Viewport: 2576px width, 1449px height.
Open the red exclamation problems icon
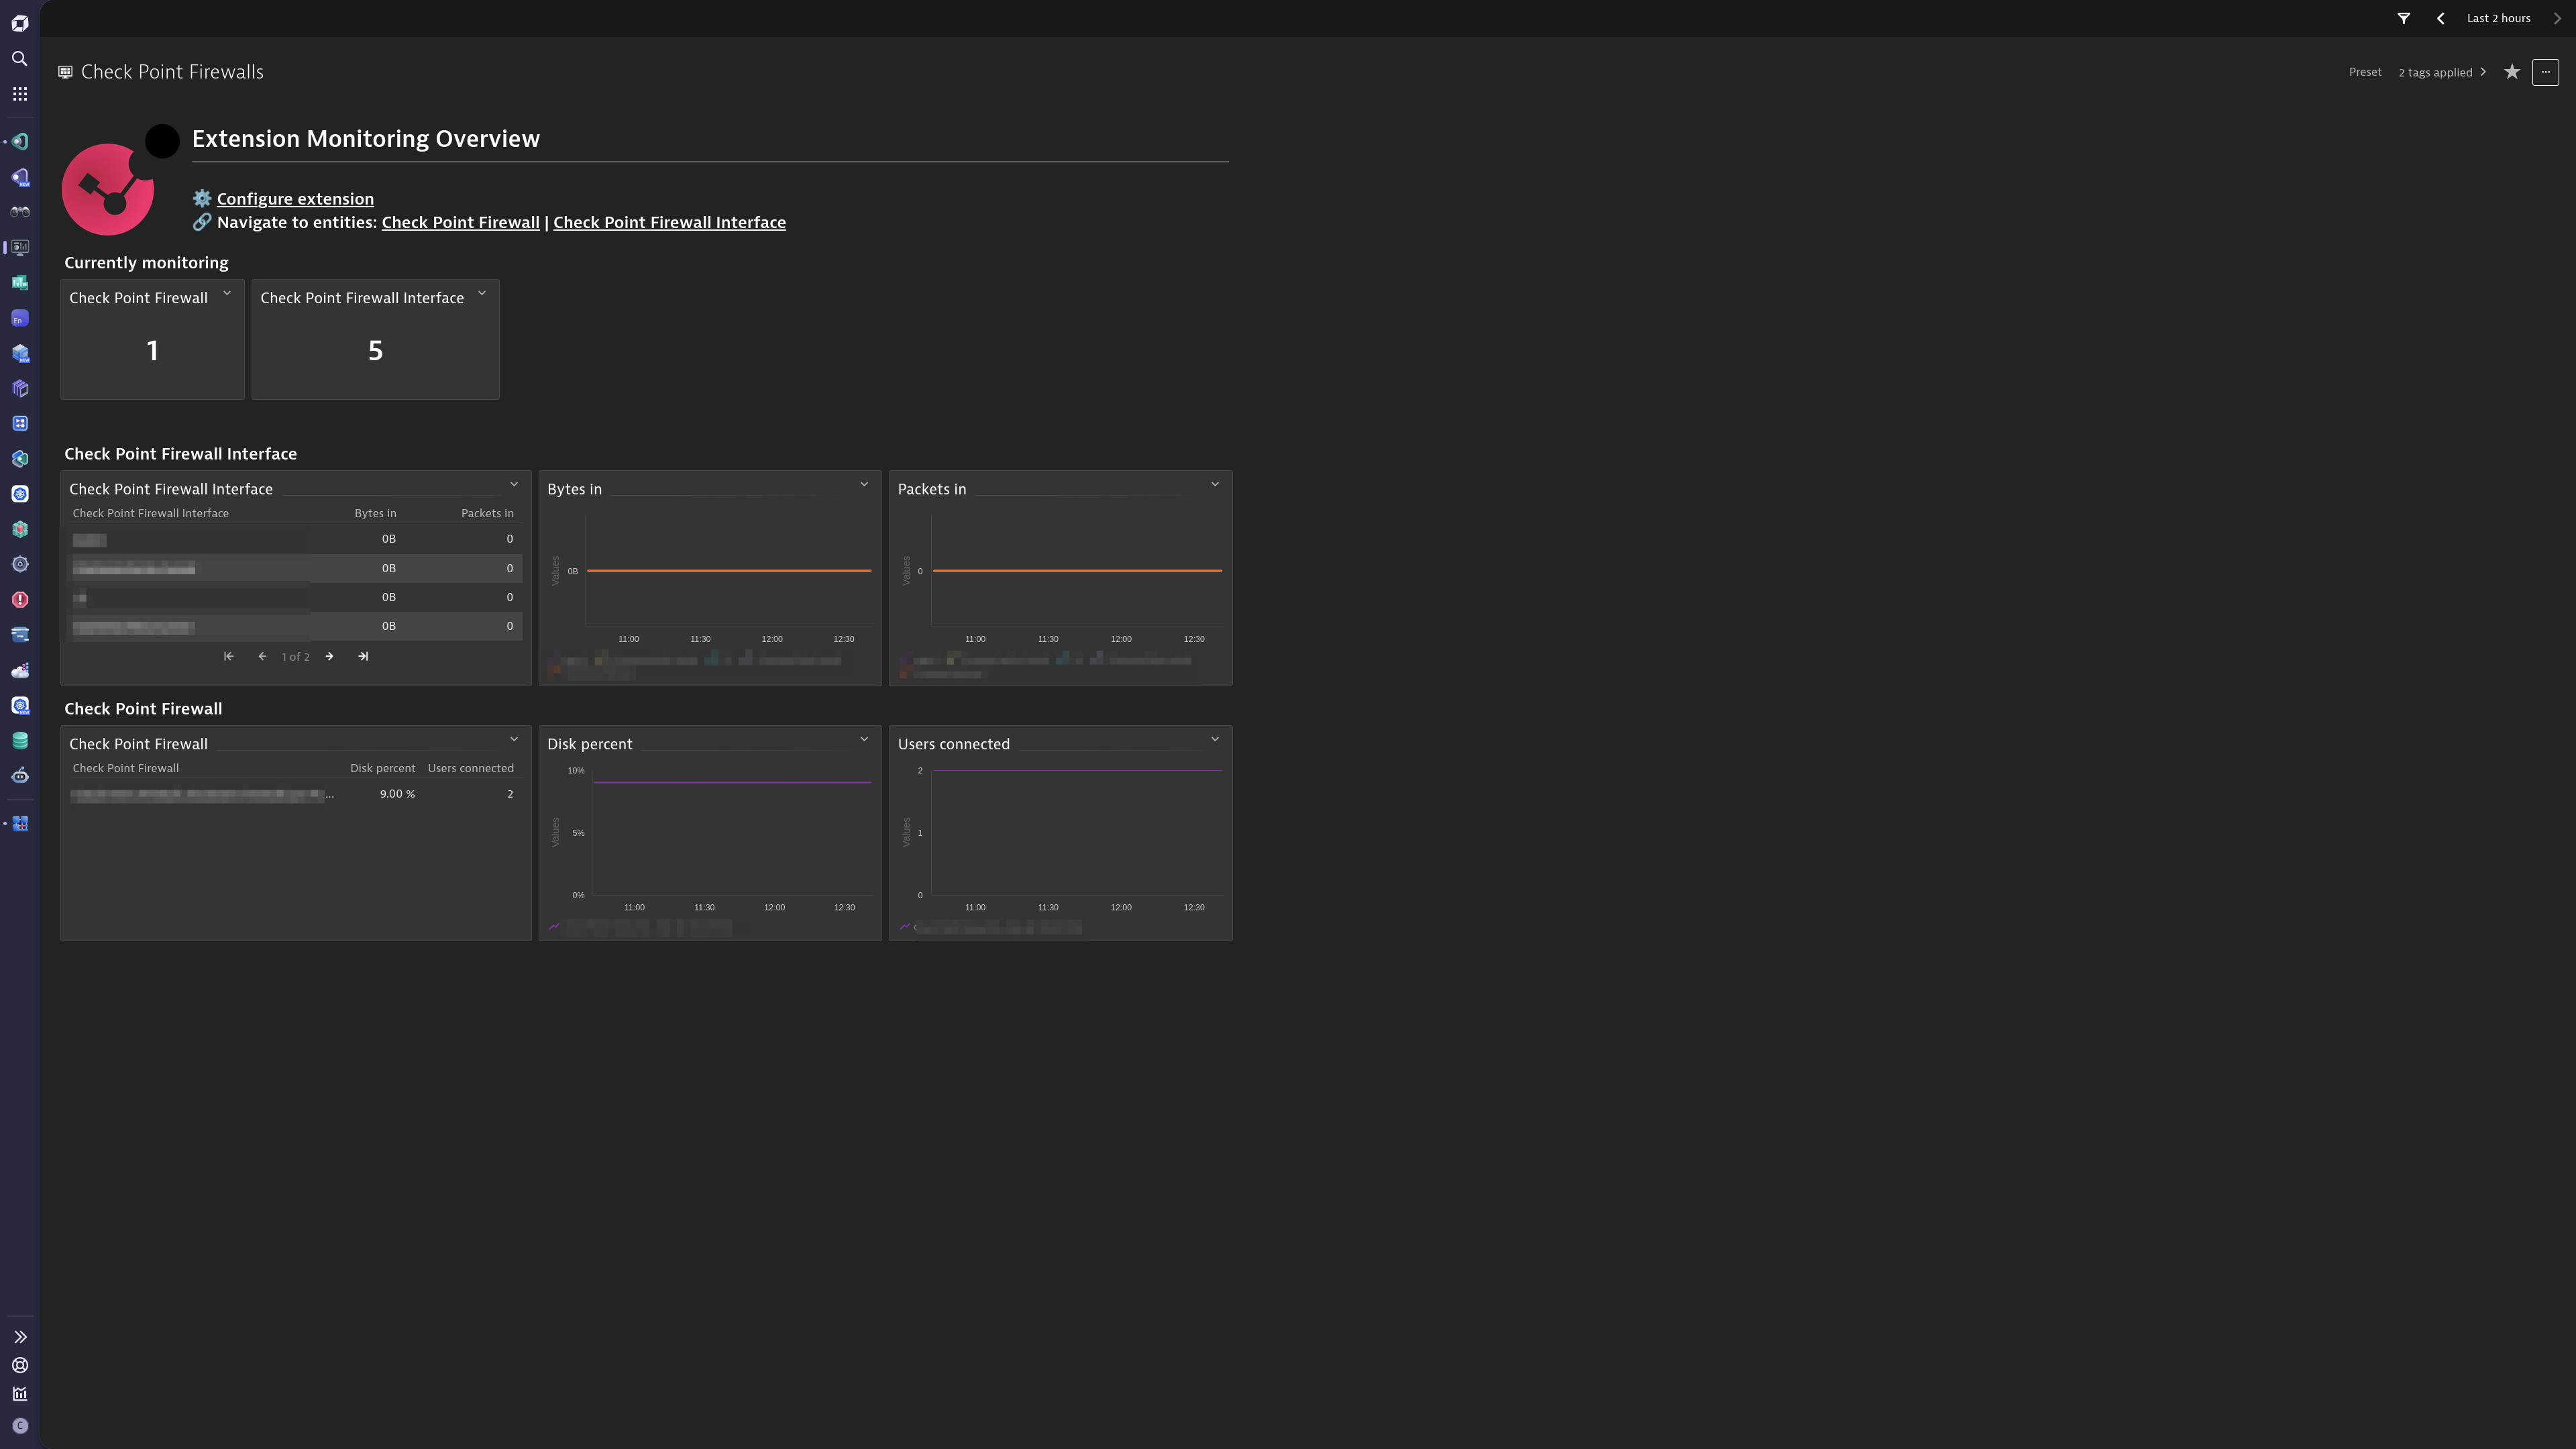(x=20, y=599)
